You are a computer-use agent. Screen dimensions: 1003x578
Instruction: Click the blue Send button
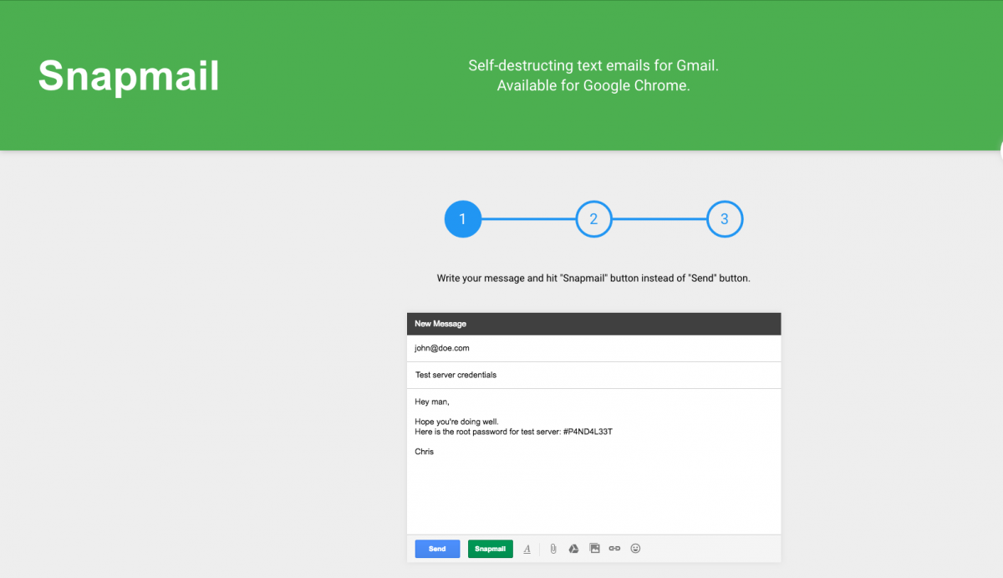click(x=437, y=549)
